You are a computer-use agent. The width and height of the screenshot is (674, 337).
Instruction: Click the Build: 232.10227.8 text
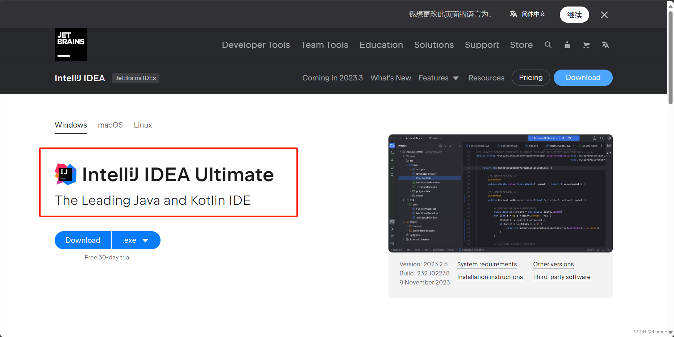(424, 274)
